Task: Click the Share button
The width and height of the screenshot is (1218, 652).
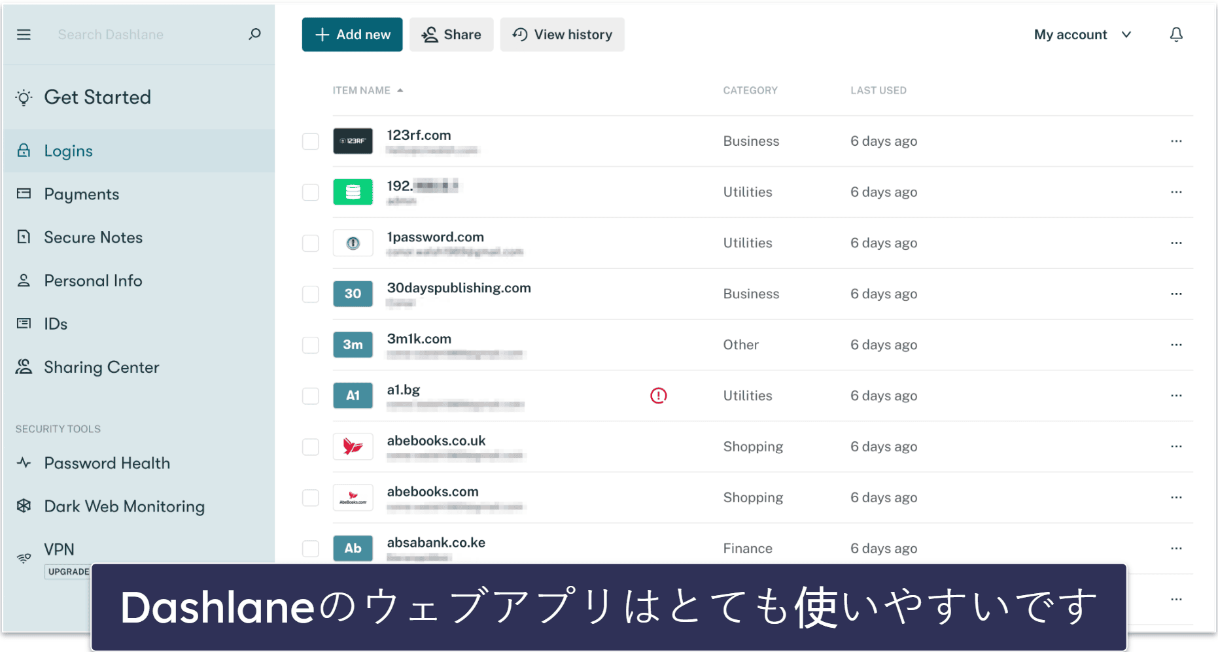Action: click(x=451, y=35)
